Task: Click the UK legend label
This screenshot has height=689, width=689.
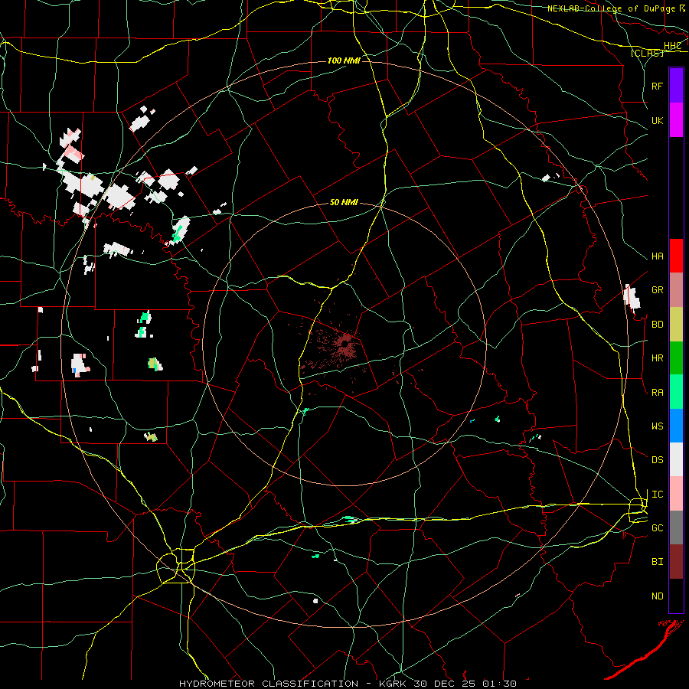Action: pyautogui.click(x=657, y=120)
